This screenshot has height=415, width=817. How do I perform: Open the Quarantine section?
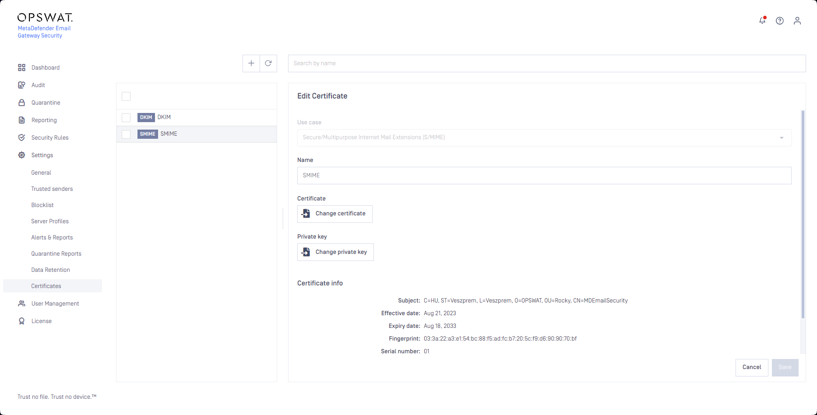pyautogui.click(x=46, y=102)
